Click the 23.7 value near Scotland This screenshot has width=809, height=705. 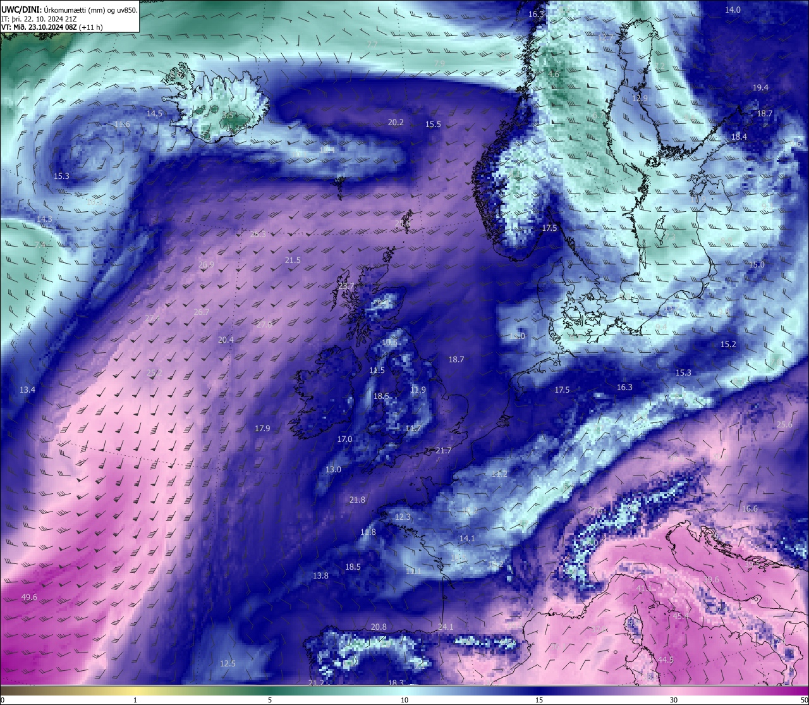tap(346, 286)
